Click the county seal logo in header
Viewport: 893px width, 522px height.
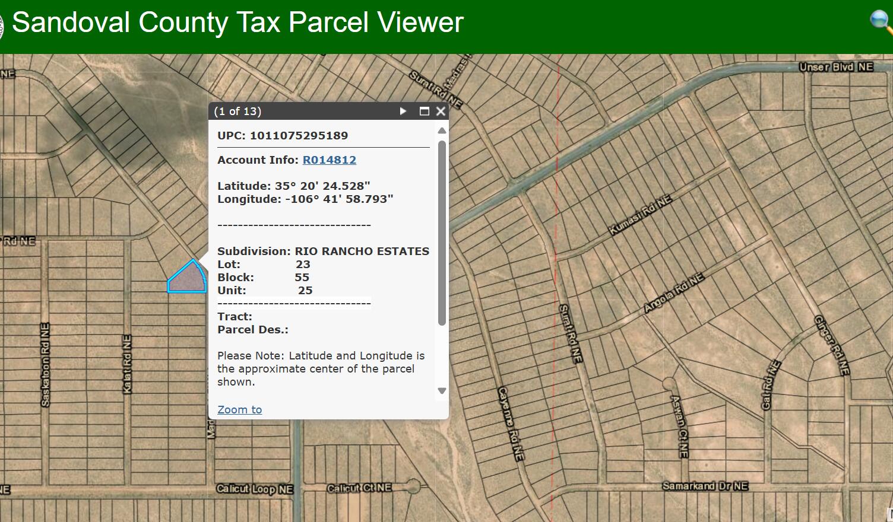[2, 27]
